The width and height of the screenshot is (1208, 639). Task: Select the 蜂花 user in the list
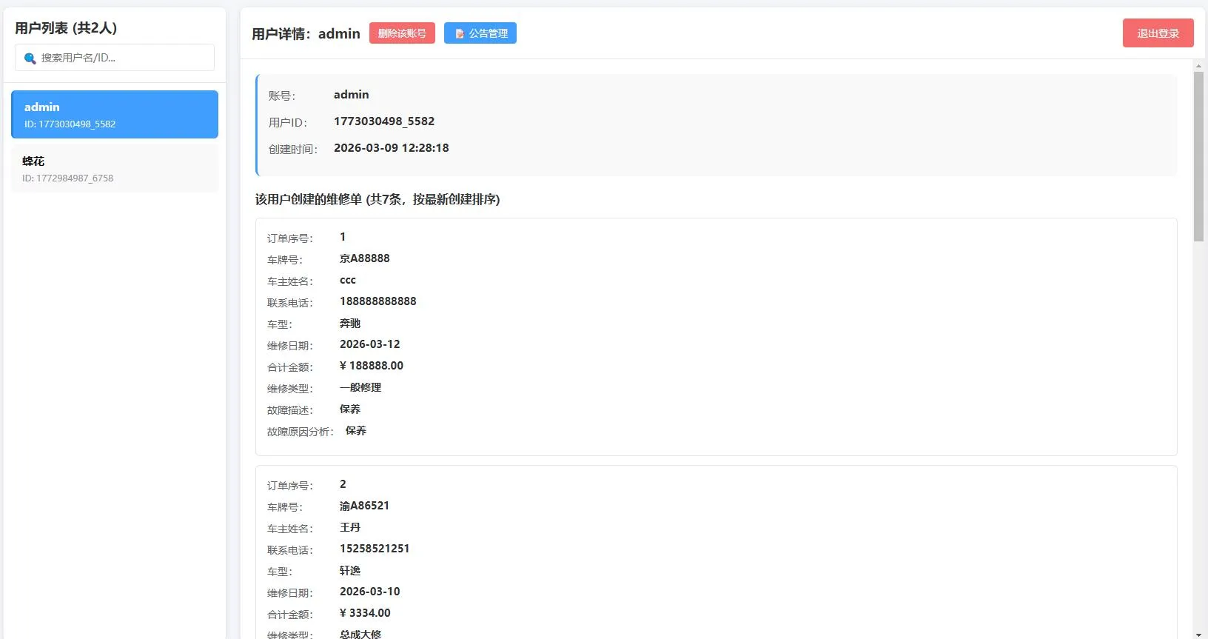[x=115, y=169]
